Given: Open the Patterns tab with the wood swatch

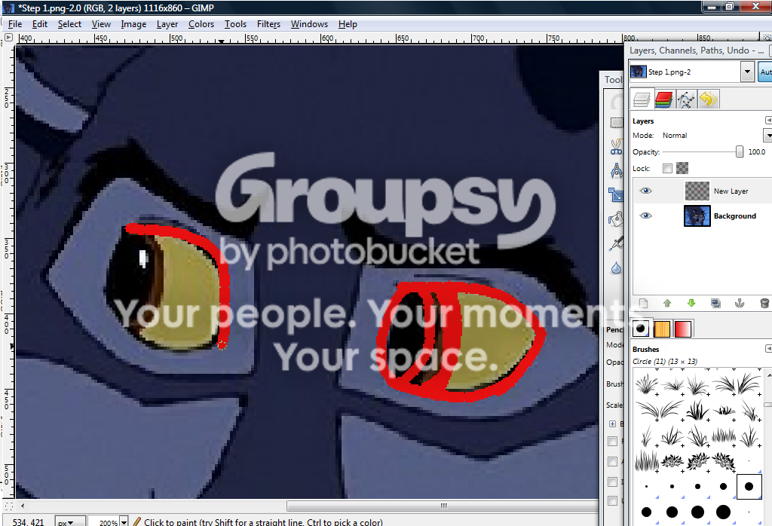Looking at the screenshot, I should coord(662,329).
